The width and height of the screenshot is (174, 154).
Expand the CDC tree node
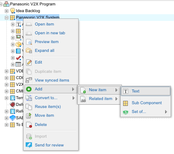click(x=7, y=78)
